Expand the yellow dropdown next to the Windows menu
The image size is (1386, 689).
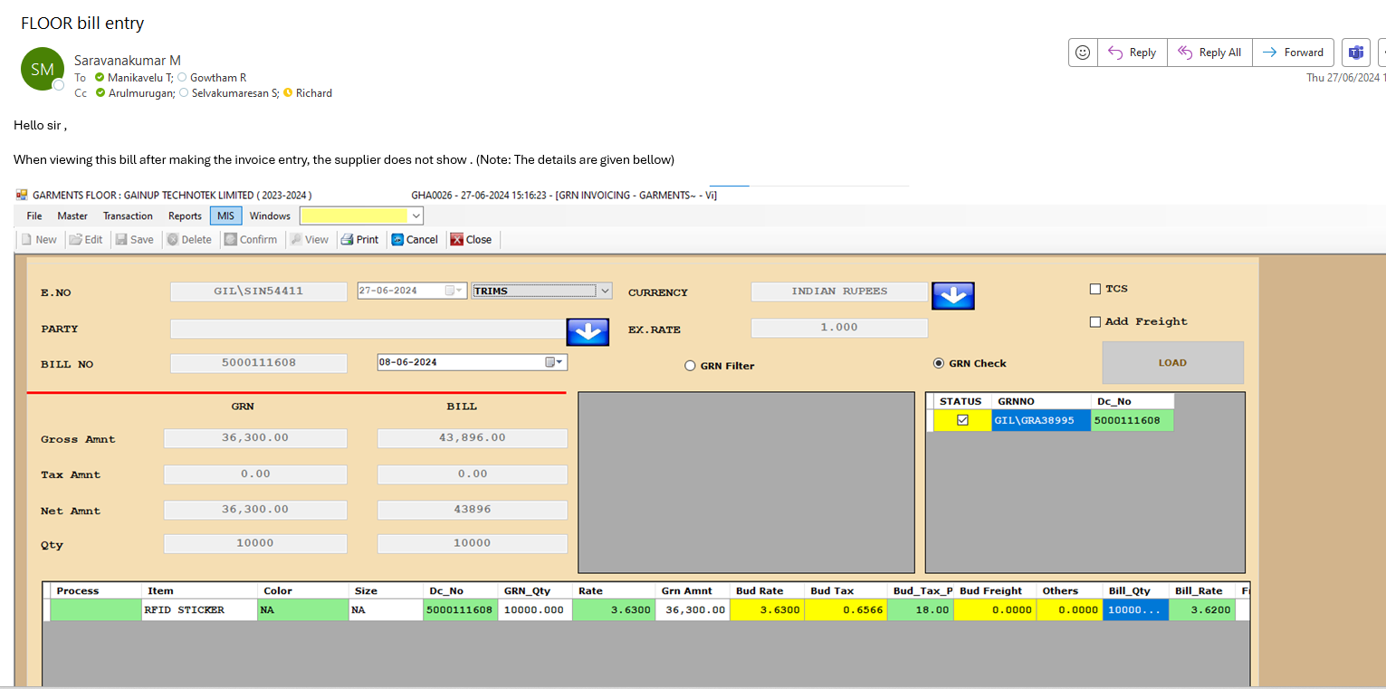[x=416, y=215]
